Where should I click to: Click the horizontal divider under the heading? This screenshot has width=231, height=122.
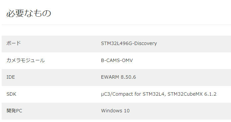click(x=116, y=25)
